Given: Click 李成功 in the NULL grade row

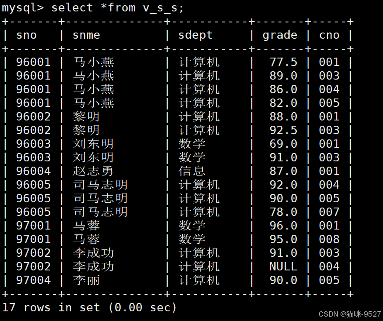Looking at the screenshot, I should tap(93, 267).
